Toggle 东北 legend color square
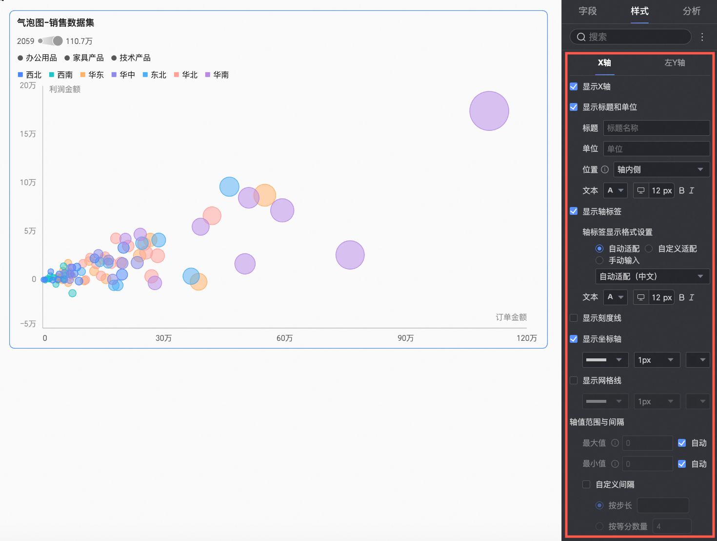Viewport: 717px width, 541px height. (145, 75)
